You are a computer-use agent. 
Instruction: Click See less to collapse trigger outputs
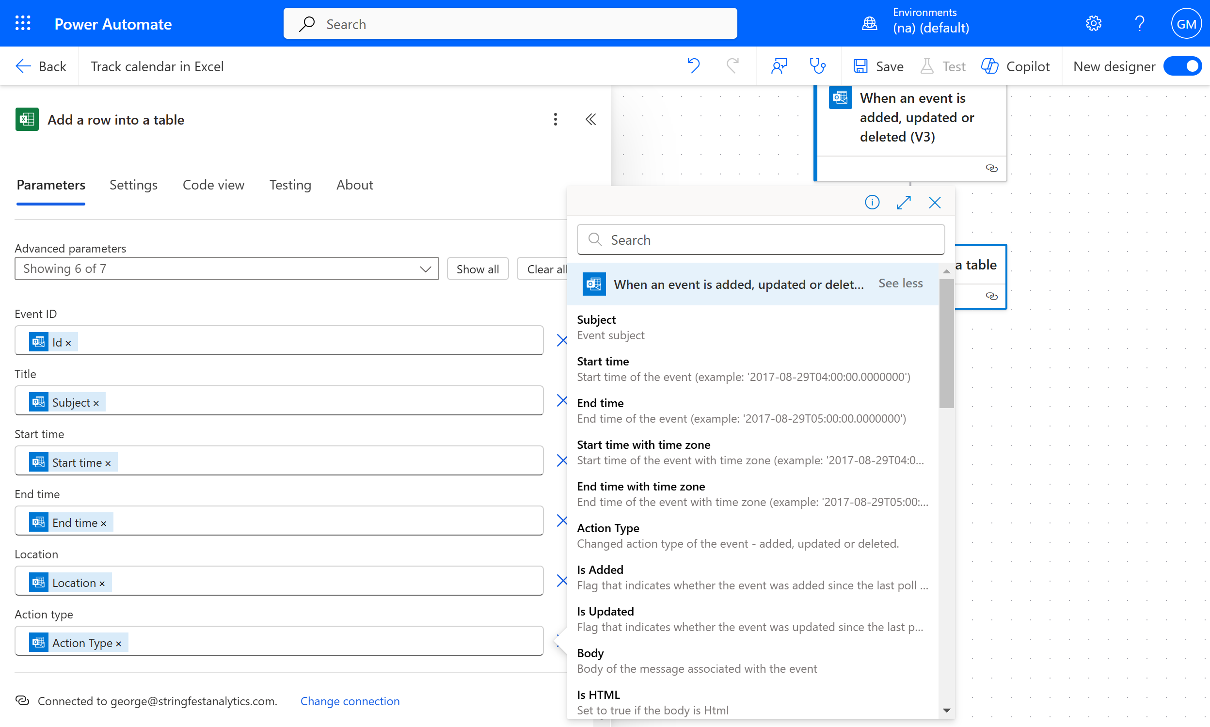click(900, 283)
